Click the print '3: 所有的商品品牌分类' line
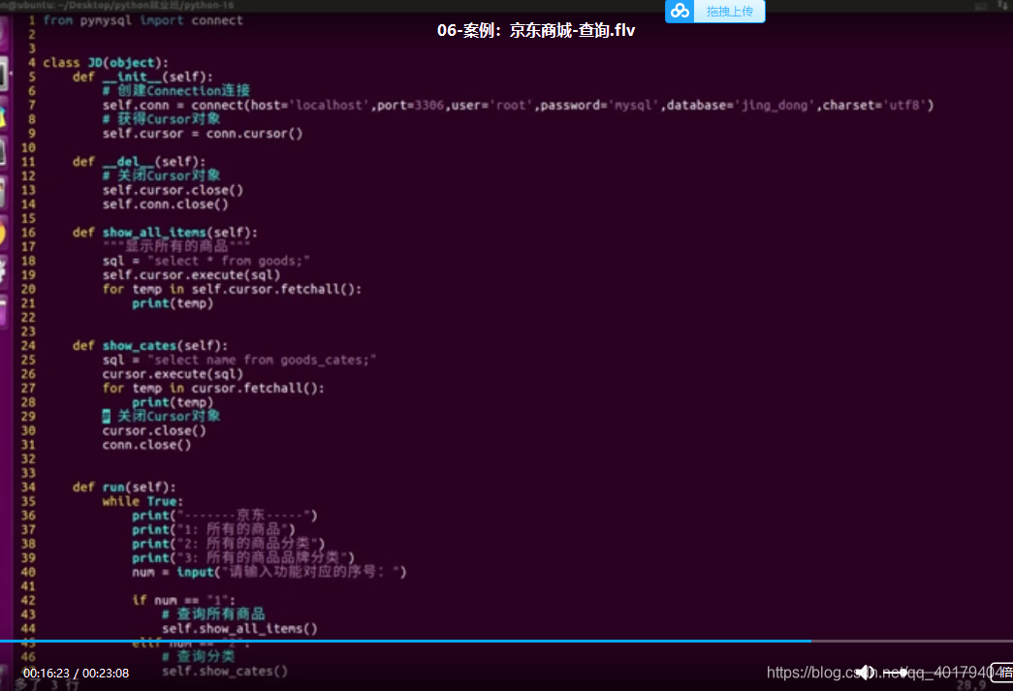 243,558
